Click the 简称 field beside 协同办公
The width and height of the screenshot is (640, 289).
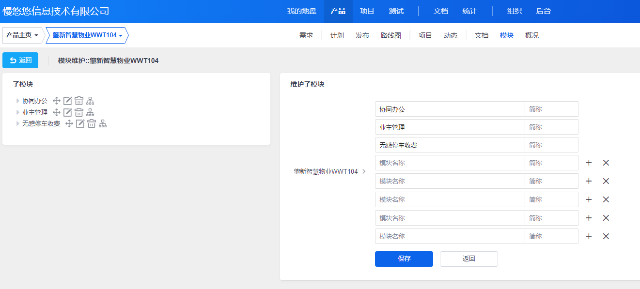coord(551,109)
